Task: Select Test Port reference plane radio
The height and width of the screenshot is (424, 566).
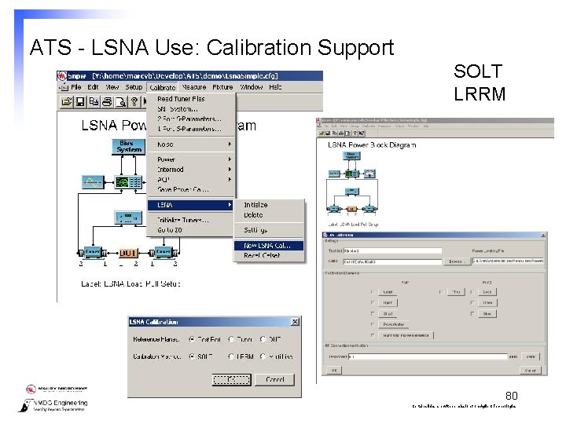Action: 192,339
